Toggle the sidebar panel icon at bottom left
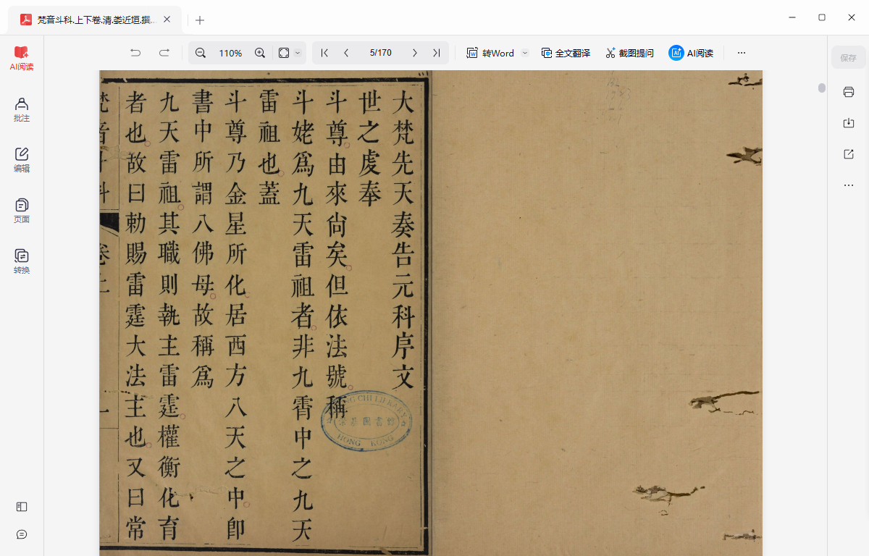 click(22, 507)
